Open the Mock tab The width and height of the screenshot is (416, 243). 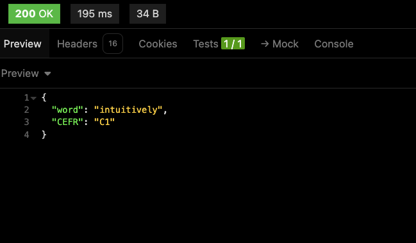[279, 44]
